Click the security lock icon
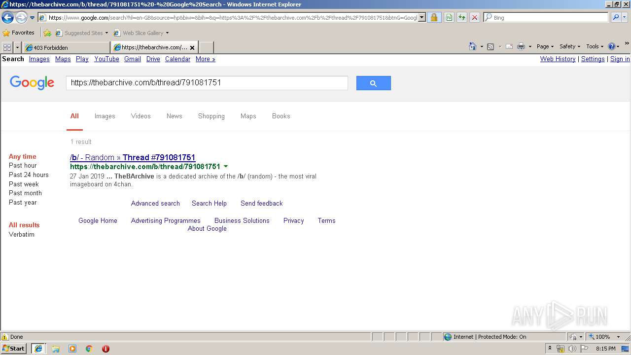Viewport: 631px width, 355px height. 434,18
